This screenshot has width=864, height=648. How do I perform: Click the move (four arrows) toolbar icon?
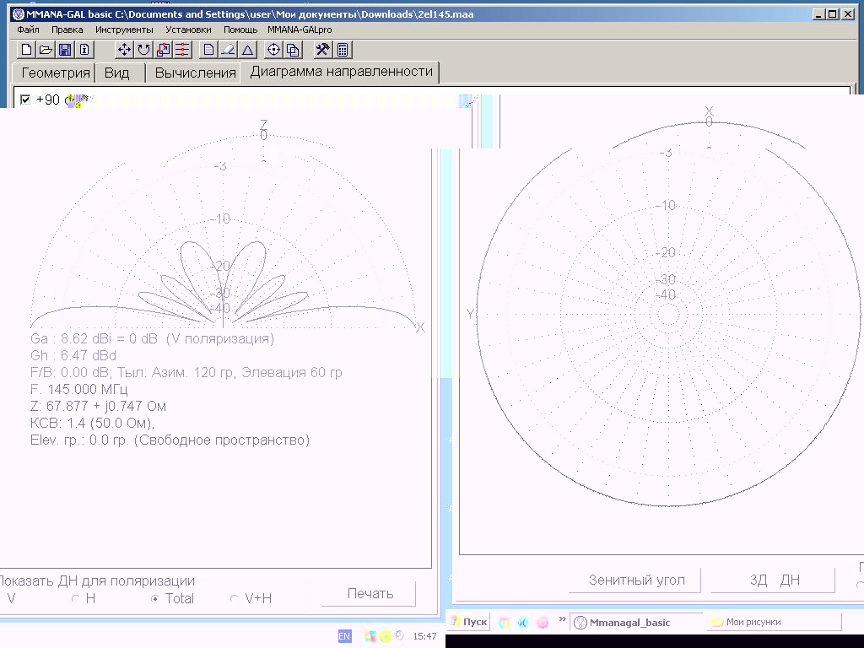[124, 50]
